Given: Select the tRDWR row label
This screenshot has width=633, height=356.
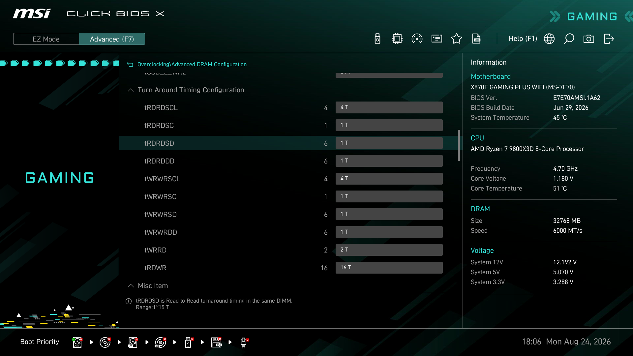Looking at the screenshot, I should (x=155, y=268).
